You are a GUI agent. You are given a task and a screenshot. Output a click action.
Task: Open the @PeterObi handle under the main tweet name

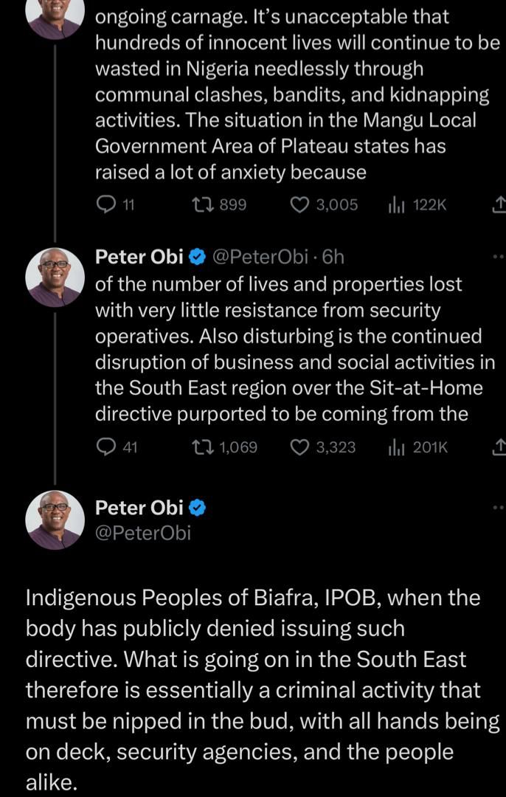click(143, 532)
